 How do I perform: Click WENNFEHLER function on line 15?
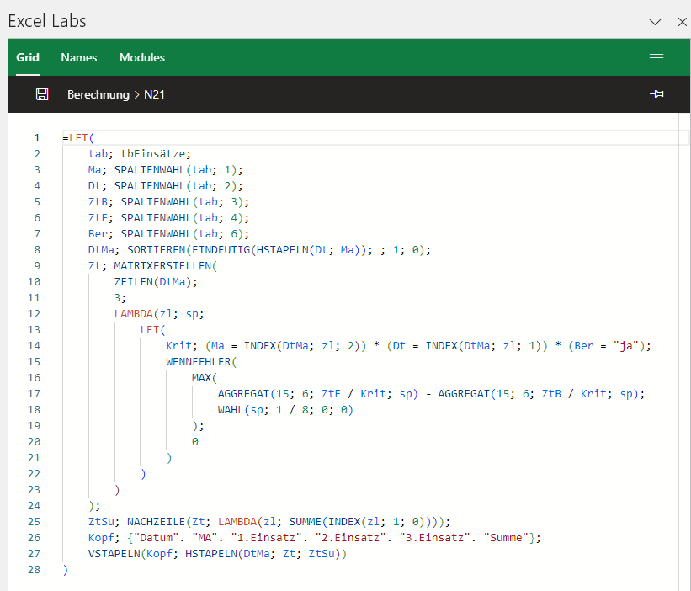coord(198,362)
